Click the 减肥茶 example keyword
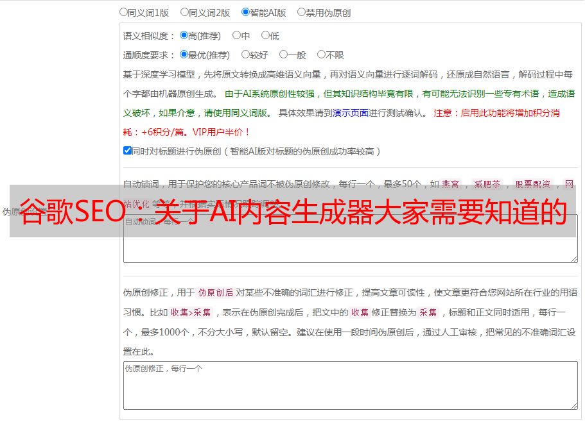Image resolution: width=585 pixels, height=422 pixels. (x=487, y=184)
